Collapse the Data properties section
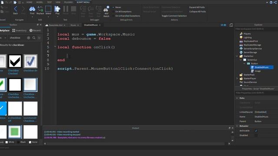Image resolution: width=278 pixels, height=156 pixels. pyautogui.click(x=237, y=98)
